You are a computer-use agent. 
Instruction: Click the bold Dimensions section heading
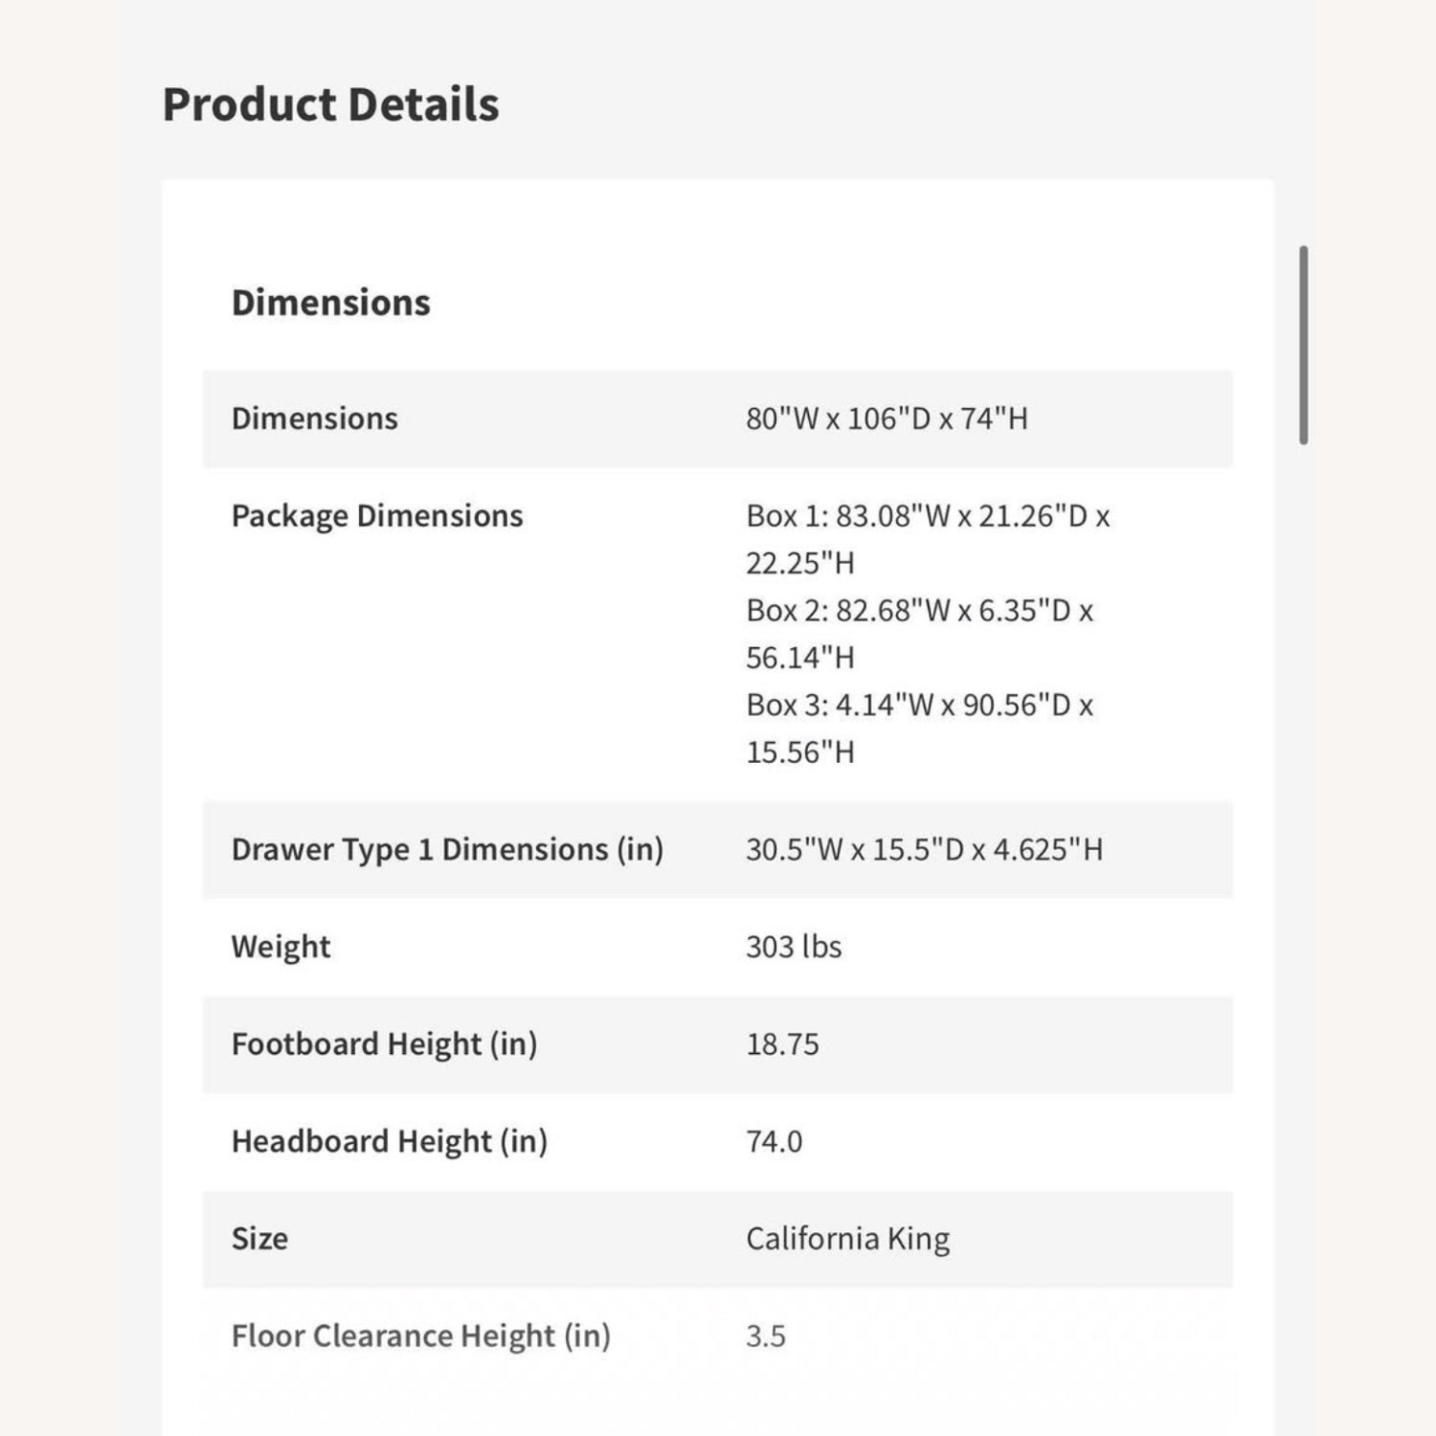point(330,303)
